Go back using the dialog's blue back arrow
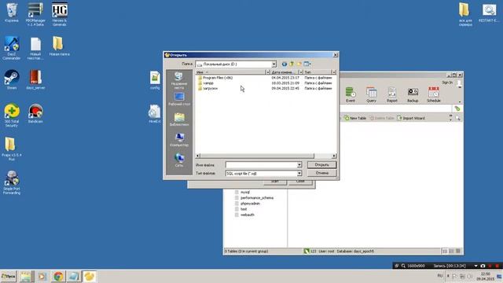503x283 pixels. coord(285,64)
